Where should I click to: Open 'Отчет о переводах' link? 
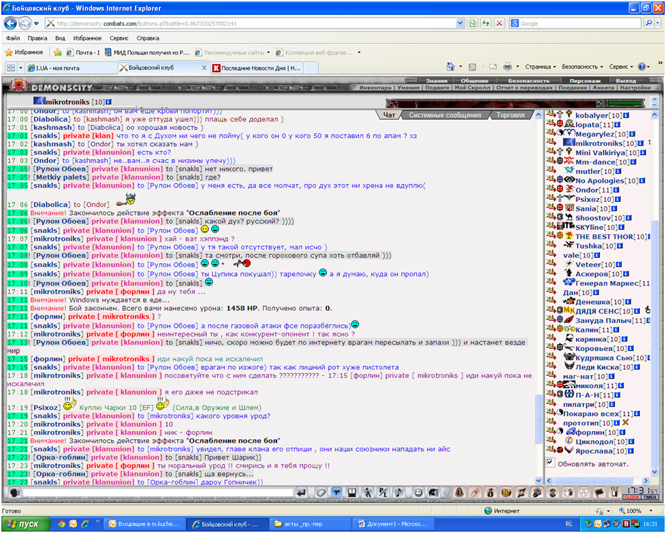tap(524, 87)
